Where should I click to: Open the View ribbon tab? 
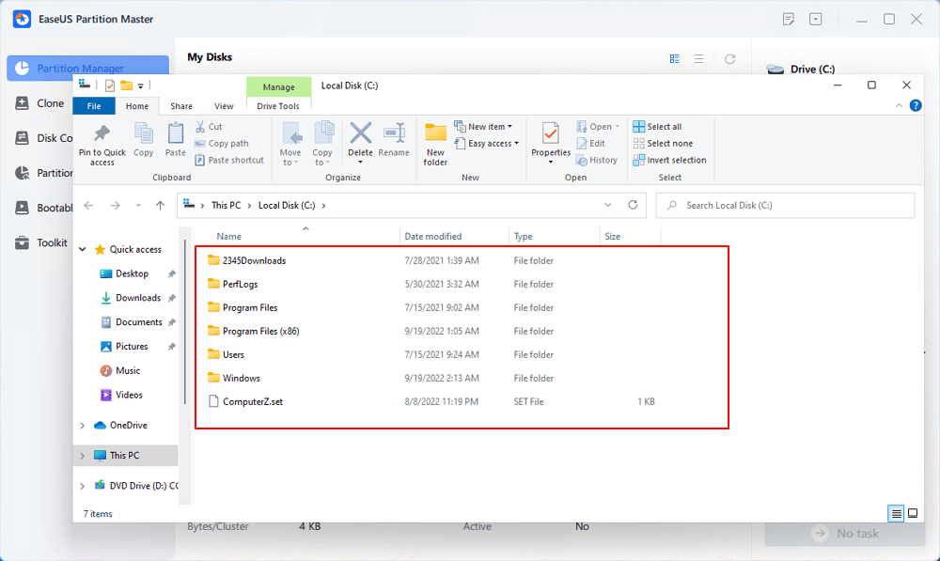click(x=224, y=106)
